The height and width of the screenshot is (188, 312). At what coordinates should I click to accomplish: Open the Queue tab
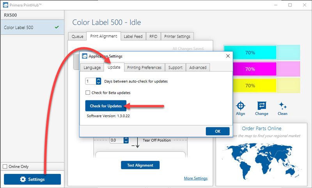tap(77, 36)
